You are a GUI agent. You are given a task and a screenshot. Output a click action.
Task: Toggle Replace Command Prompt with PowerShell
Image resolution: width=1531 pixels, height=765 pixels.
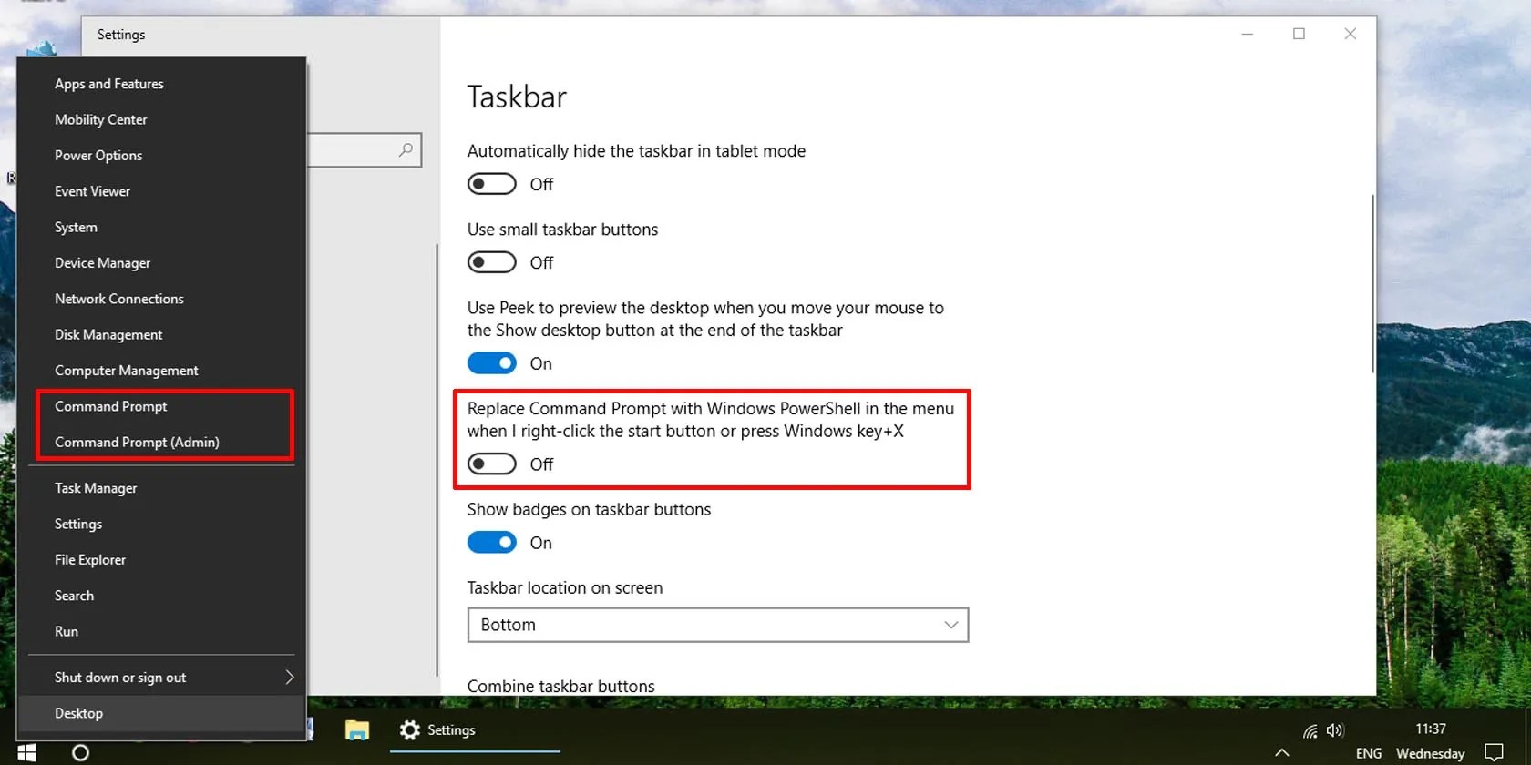pos(492,464)
